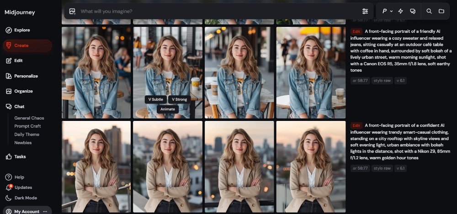Open the first rooftop portrait thumbnail
This screenshot has width=457, height=214.
pyautogui.click(x=96, y=167)
